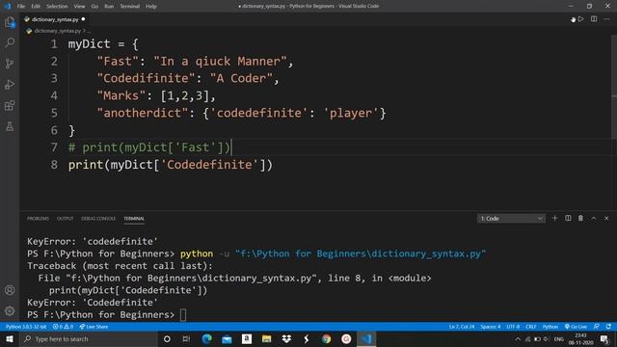
Task: Open errors and warnings count in status bar
Action: pyautogui.click(x=63, y=327)
